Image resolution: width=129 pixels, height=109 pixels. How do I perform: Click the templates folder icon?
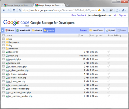(x=7, y=48)
